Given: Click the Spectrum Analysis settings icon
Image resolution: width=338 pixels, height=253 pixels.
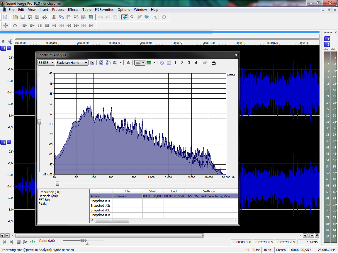Looking at the screenshot, I should click(92, 63).
